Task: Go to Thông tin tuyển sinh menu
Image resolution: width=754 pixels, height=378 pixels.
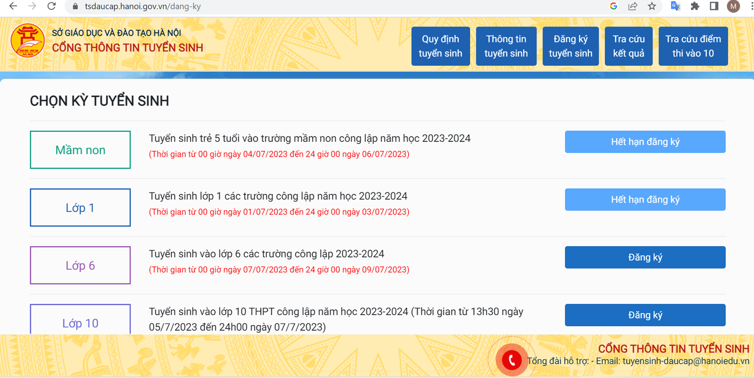Action: (506, 46)
